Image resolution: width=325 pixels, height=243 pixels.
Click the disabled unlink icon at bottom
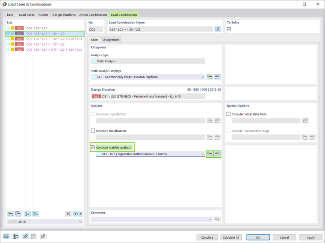(x=33, y=236)
